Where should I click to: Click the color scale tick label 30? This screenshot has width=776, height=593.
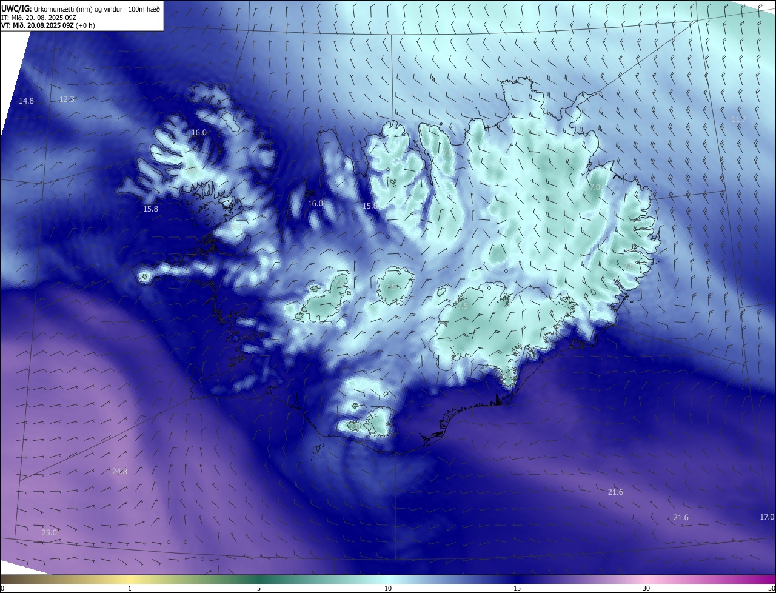[646, 588]
